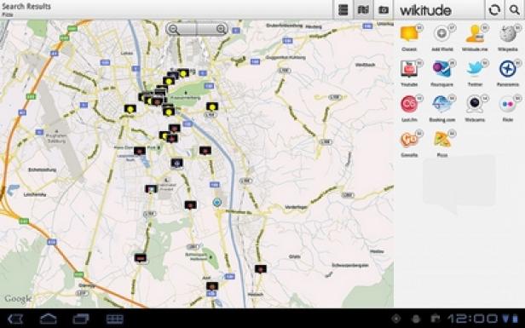This screenshot has height=328, width=525.
Task: Tap the Android back button
Action: pyautogui.click(x=15, y=319)
